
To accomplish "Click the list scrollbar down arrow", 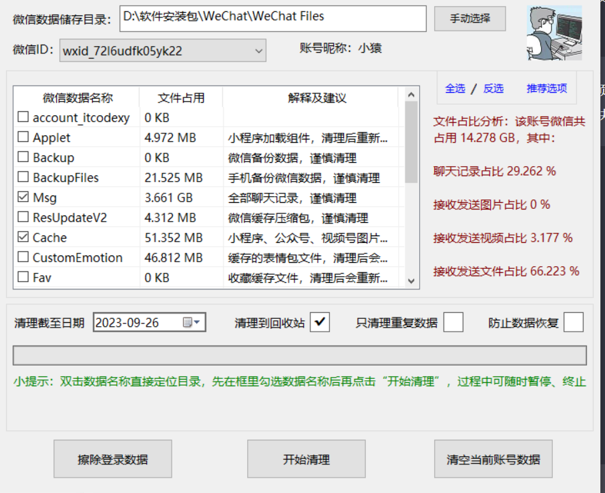I will pyautogui.click(x=411, y=281).
